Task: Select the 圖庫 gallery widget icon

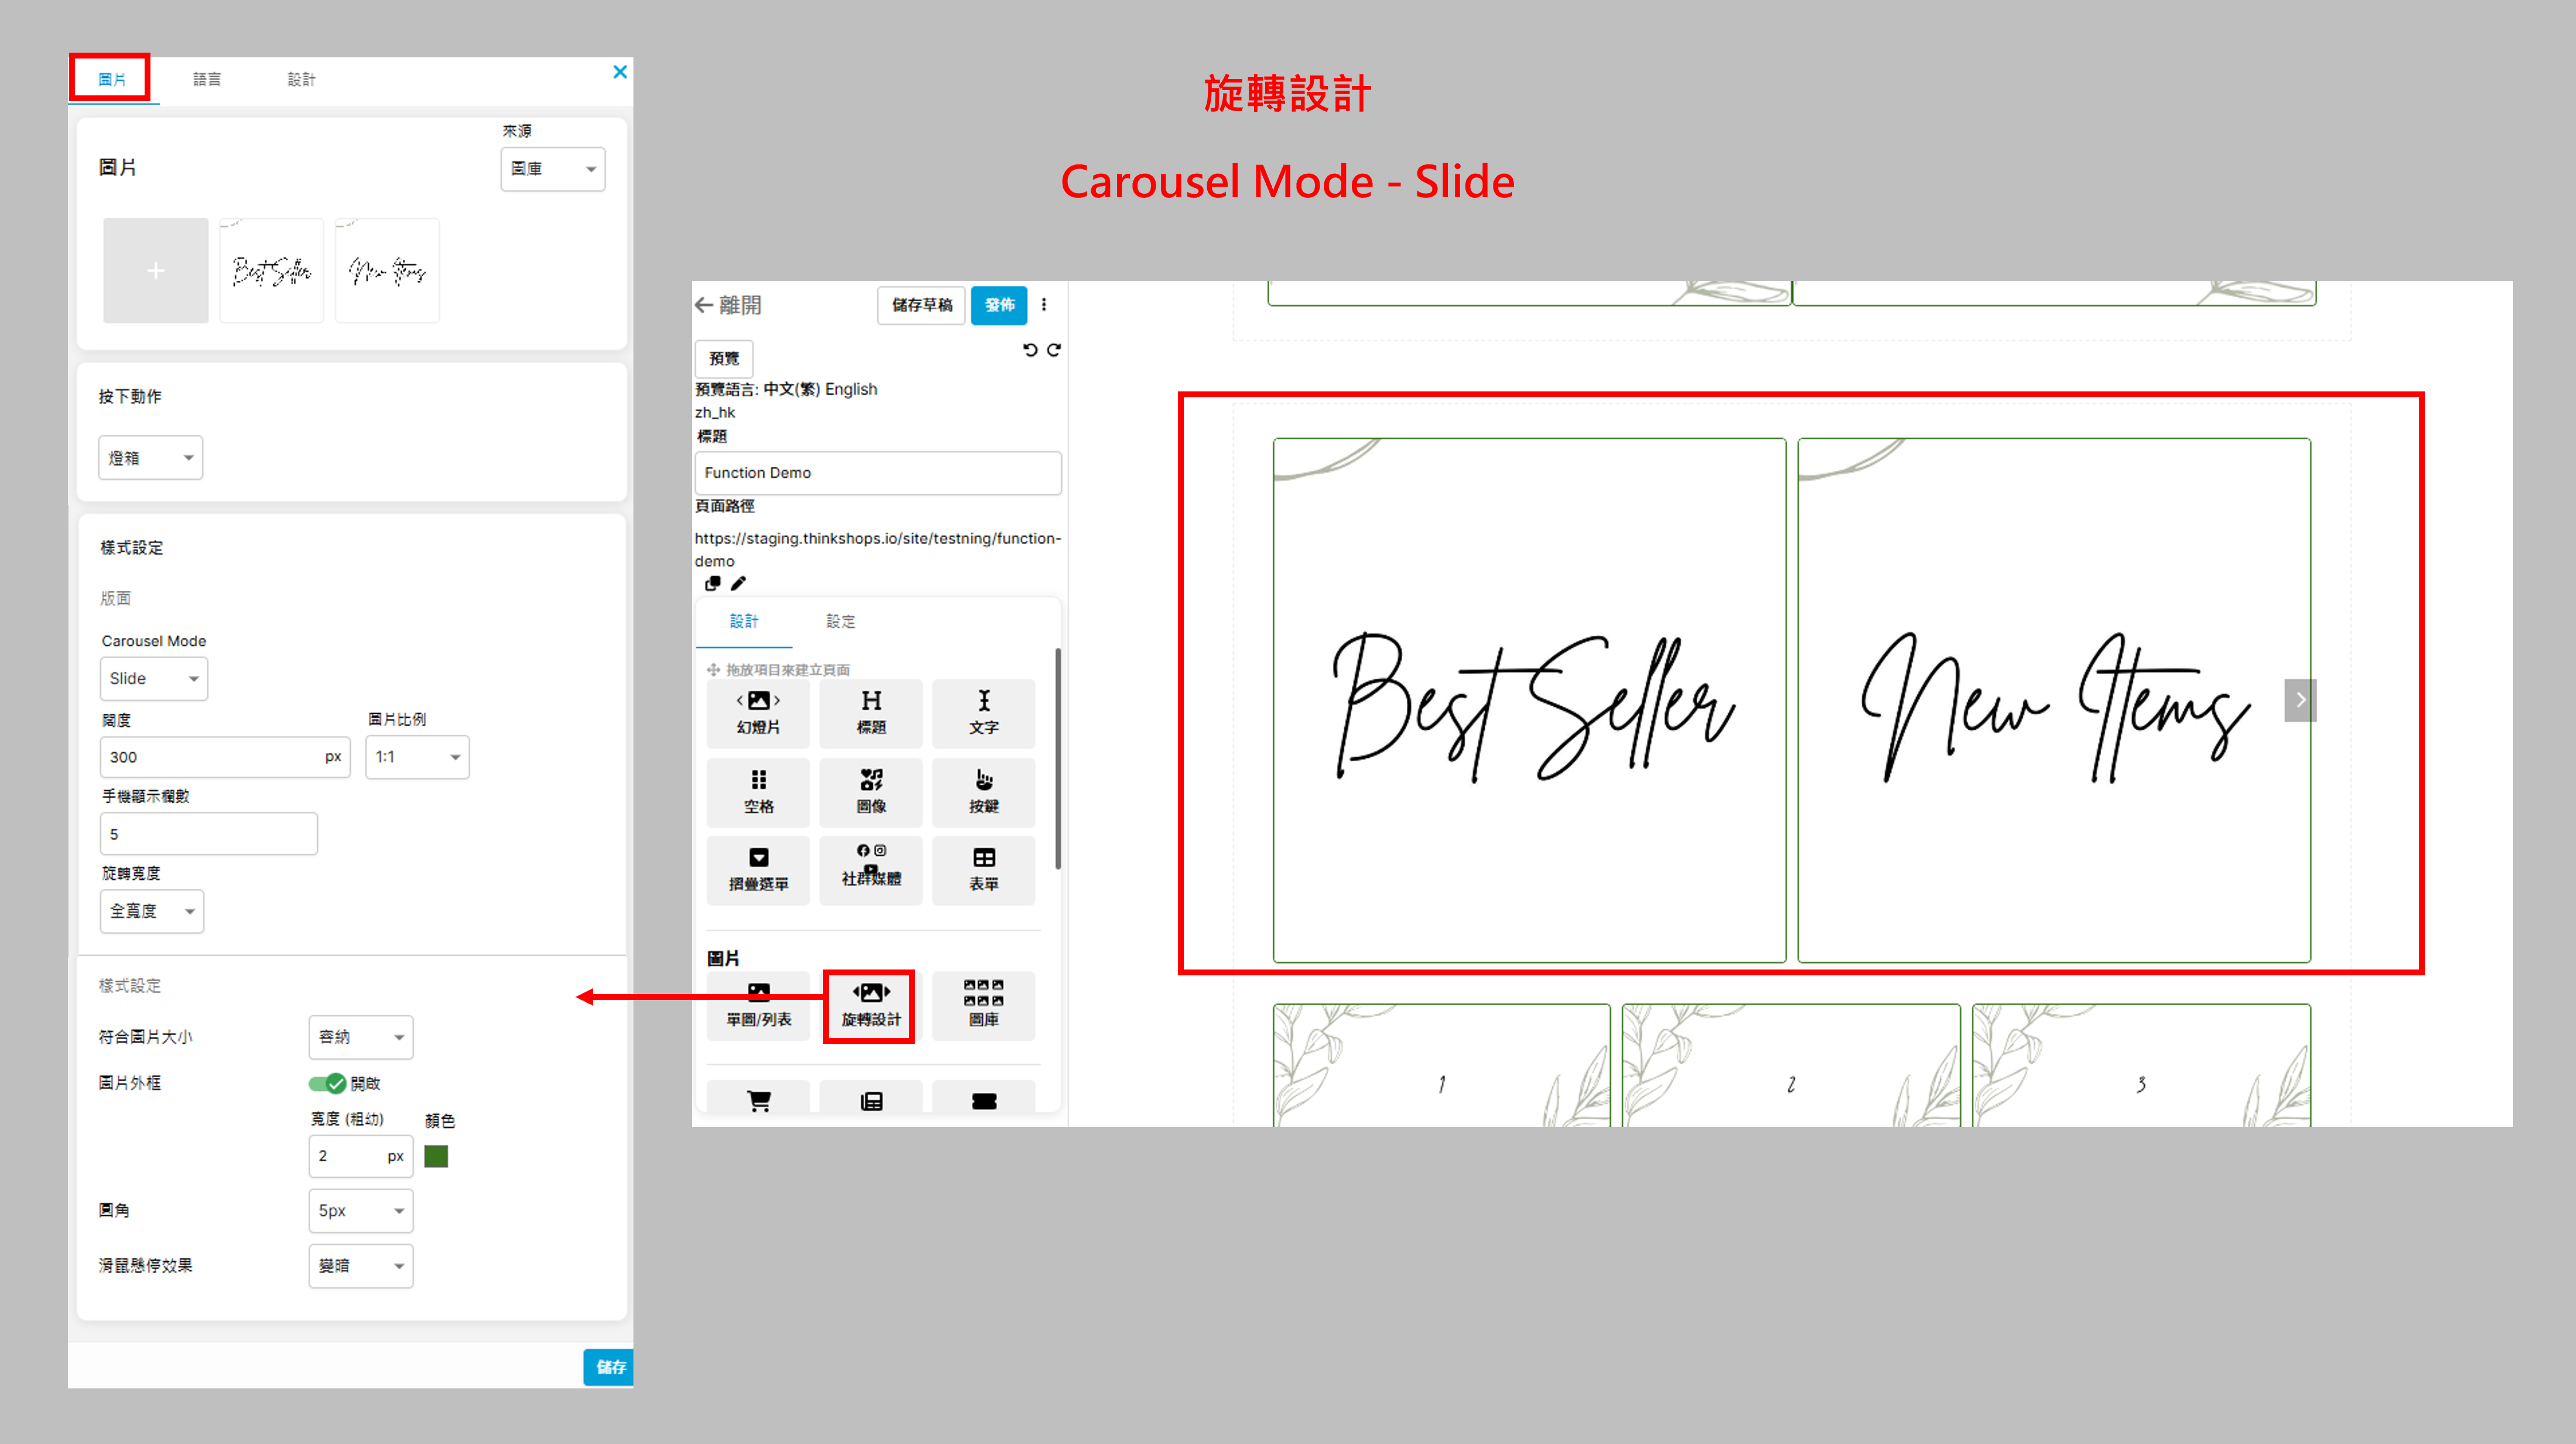Action: point(983,1005)
